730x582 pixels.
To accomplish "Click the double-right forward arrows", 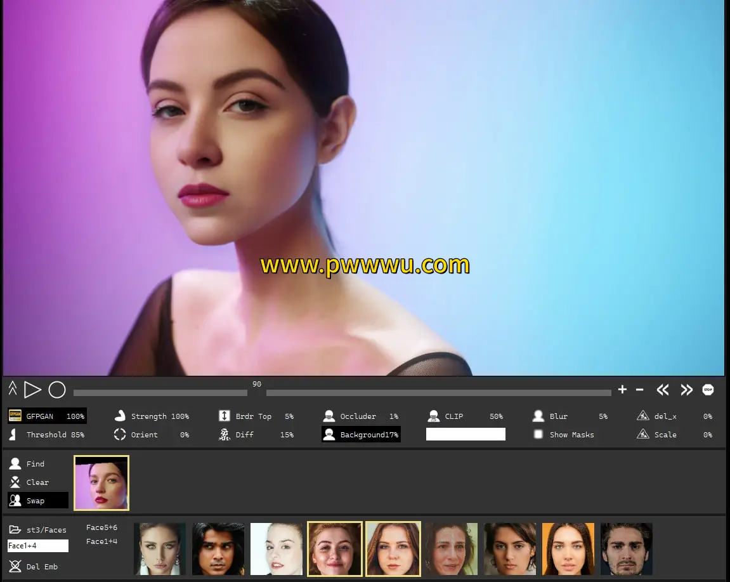I will (686, 390).
